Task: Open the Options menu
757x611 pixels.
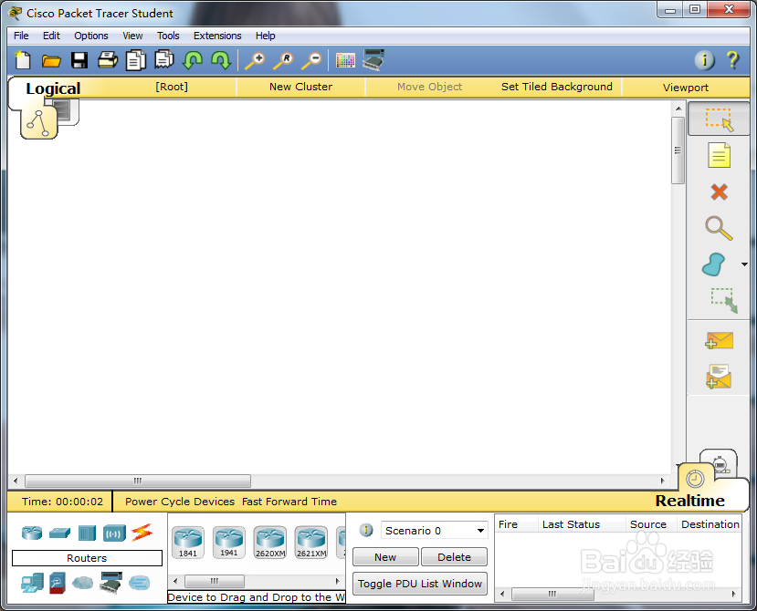Action: click(90, 36)
